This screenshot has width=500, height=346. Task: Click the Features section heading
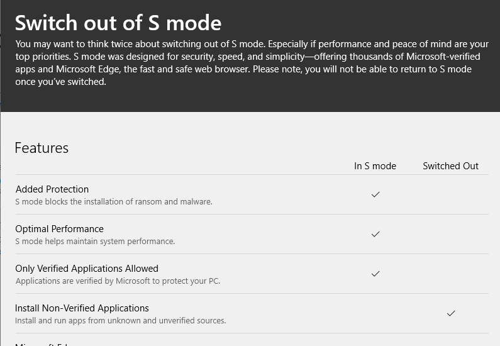point(42,148)
